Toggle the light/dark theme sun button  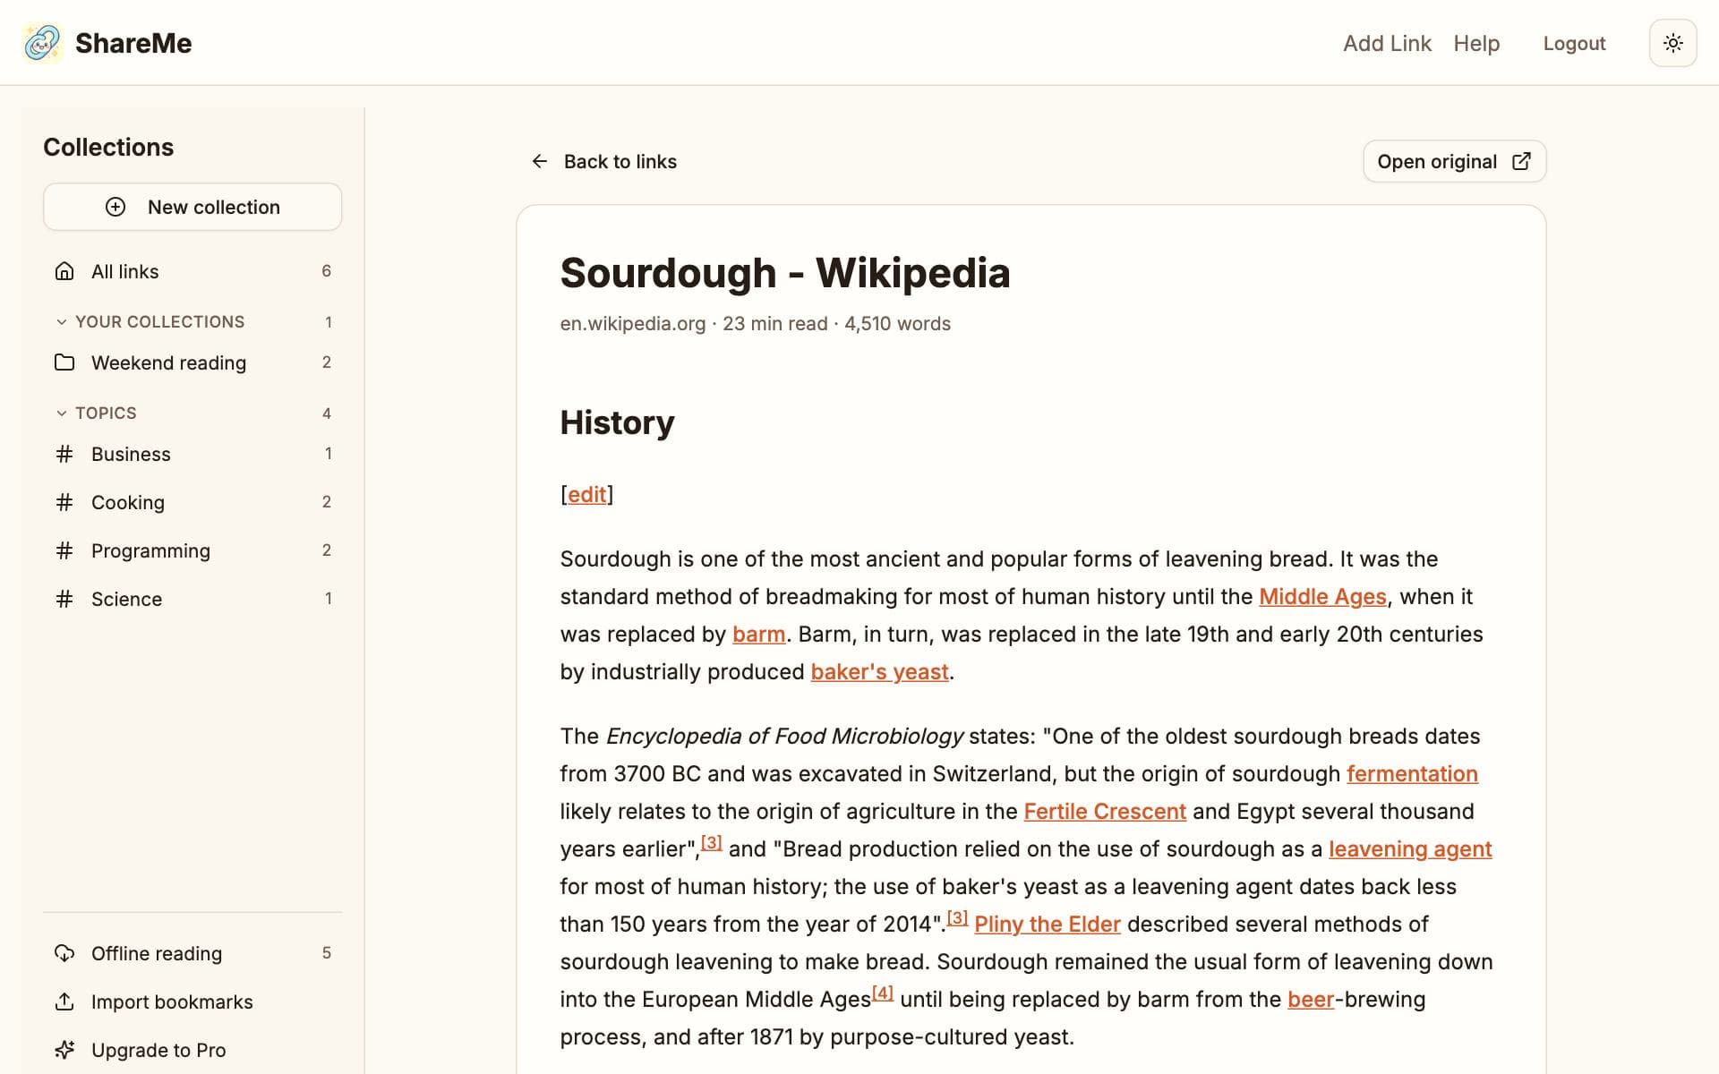pos(1672,43)
